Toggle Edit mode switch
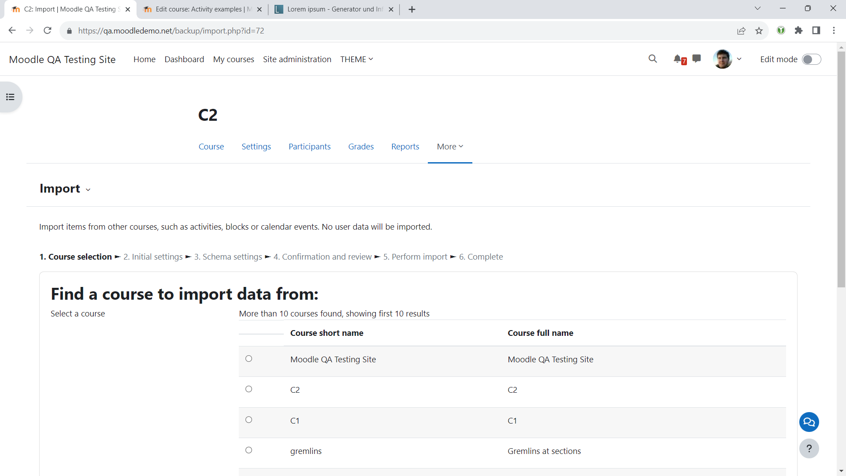Screen dimensions: 846x476 pos(811,59)
